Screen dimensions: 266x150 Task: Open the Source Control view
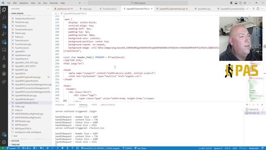point(4,26)
